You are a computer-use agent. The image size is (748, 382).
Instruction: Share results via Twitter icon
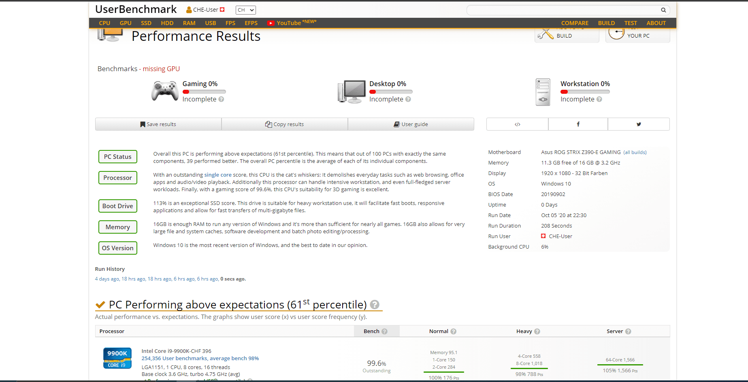tap(639, 125)
